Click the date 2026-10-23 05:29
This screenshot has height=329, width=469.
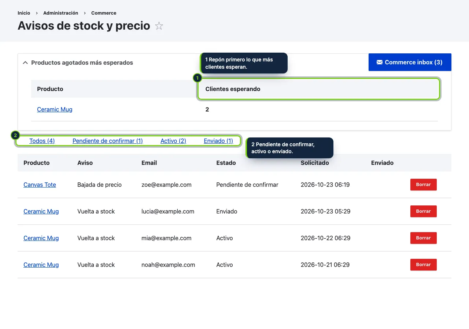pos(325,211)
